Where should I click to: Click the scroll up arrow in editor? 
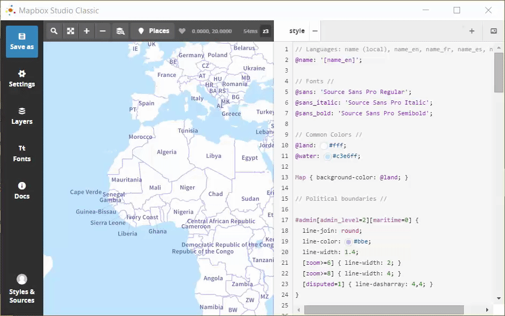coord(499,48)
